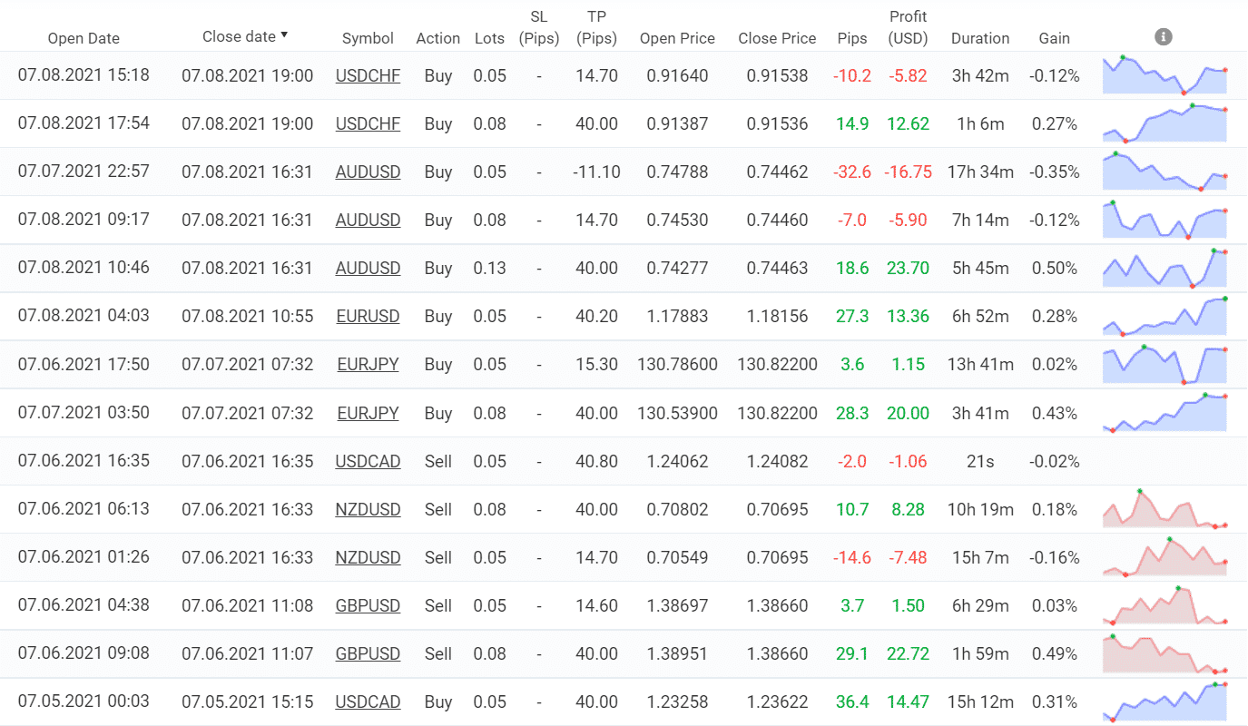Viewport: 1248px width, 726px height.
Task: Select close price 130.82200 in 03:50 row
Action: 777,413
